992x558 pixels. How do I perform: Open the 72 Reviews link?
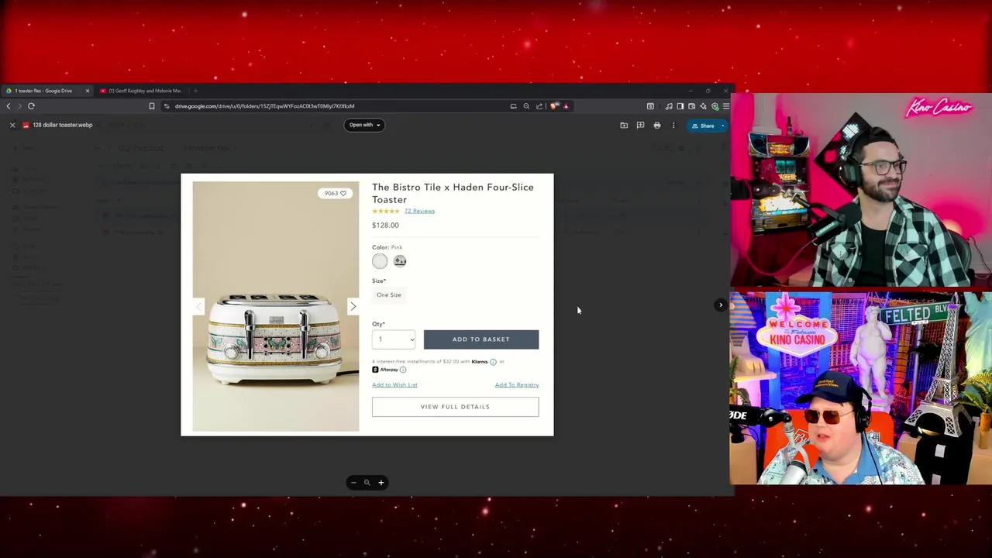(x=419, y=211)
